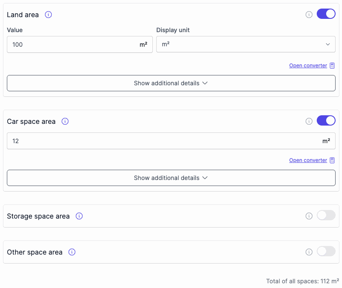
Task: Click the Display unit label
Action: point(173,30)
